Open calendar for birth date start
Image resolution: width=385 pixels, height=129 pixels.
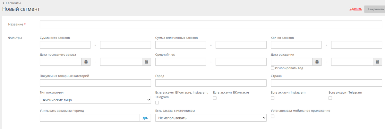pos(317,62)
